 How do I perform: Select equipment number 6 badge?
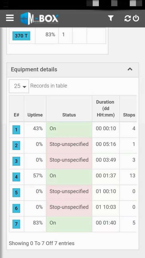pyautogui.click(x=16, y=208)
